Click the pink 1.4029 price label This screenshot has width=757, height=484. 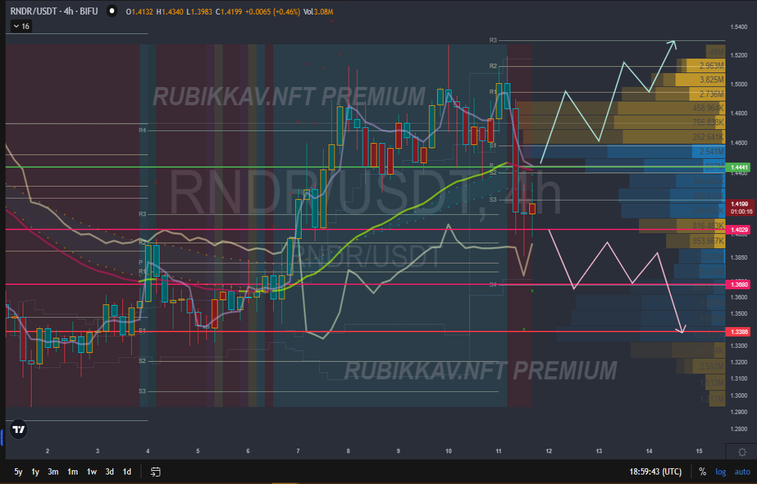click(x=739, y=231)
